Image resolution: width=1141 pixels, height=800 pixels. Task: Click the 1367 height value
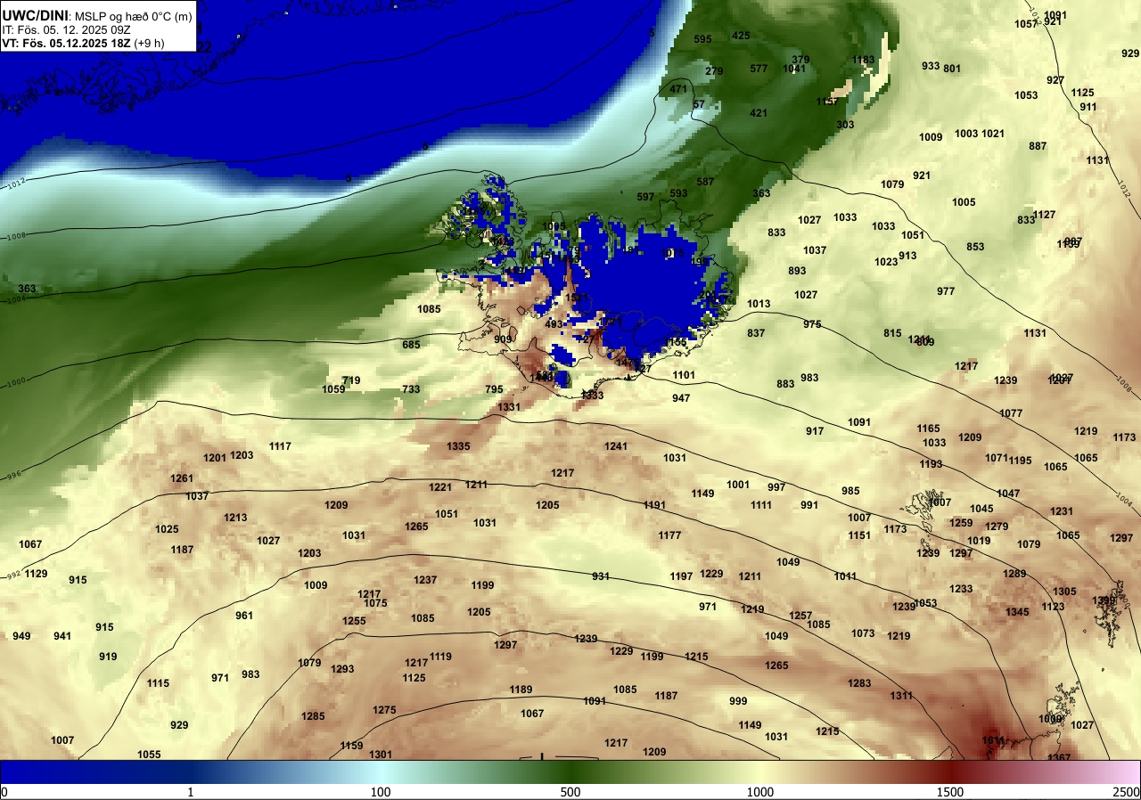tap(1059, 758)
